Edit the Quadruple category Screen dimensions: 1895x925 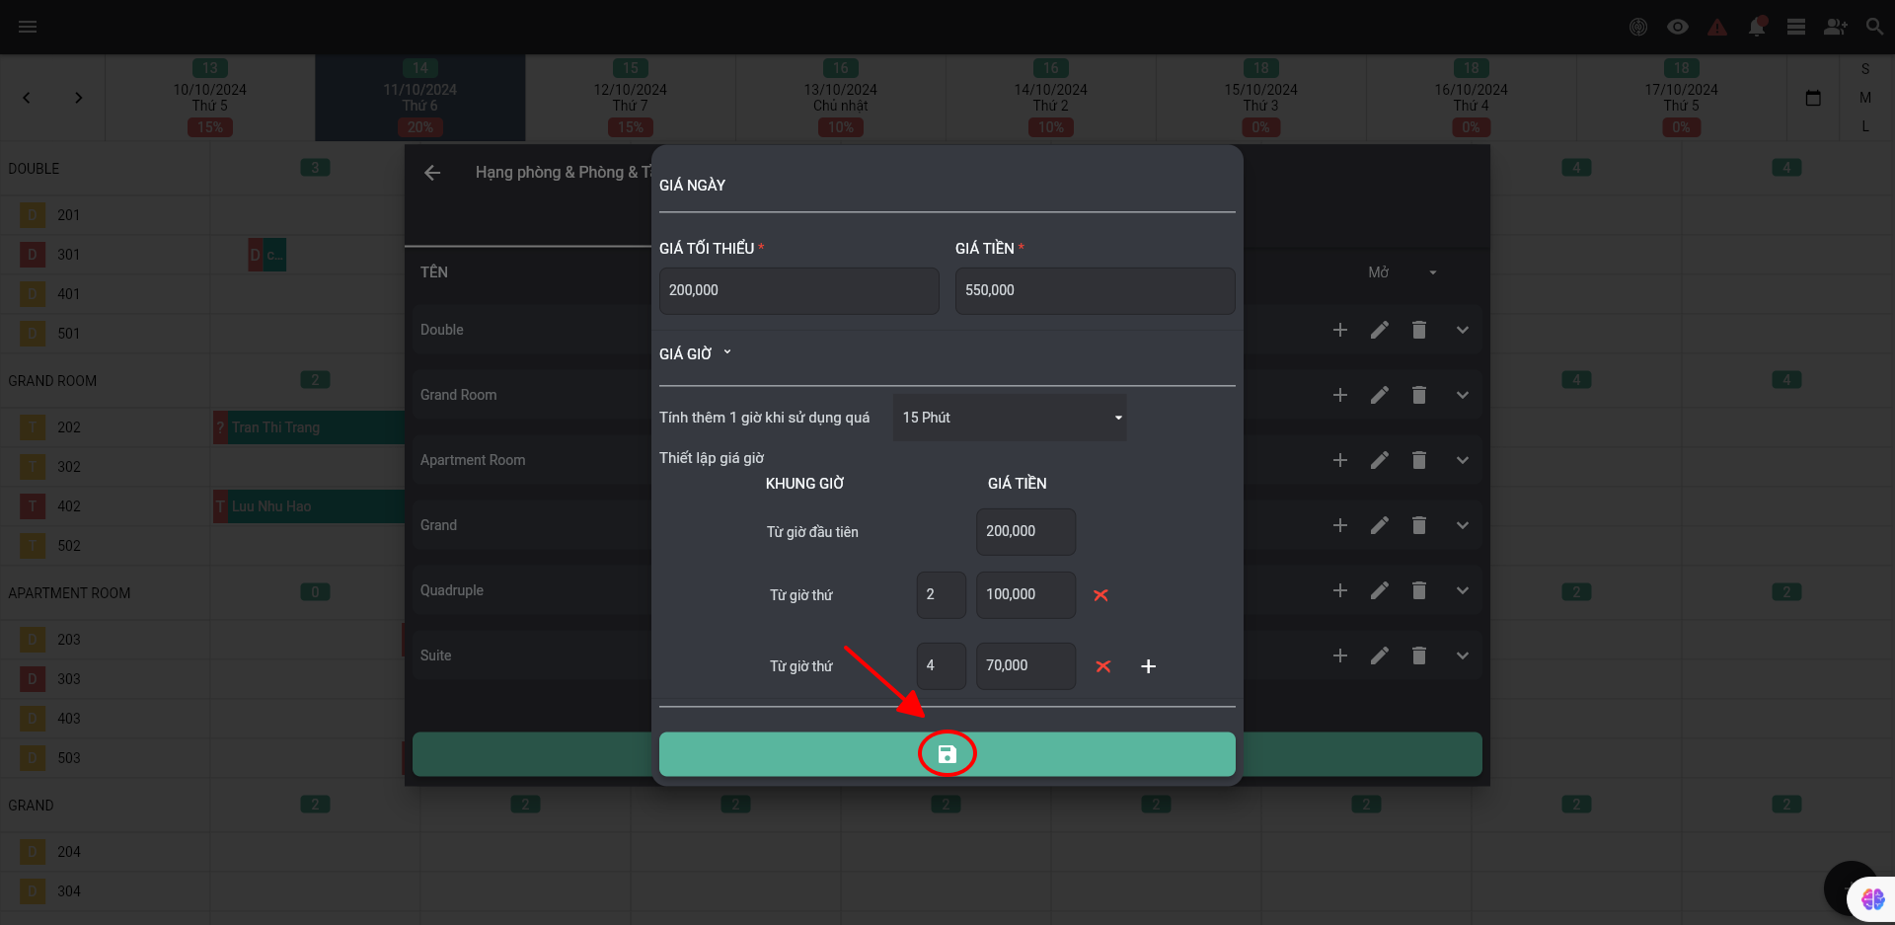[1380, 590]
